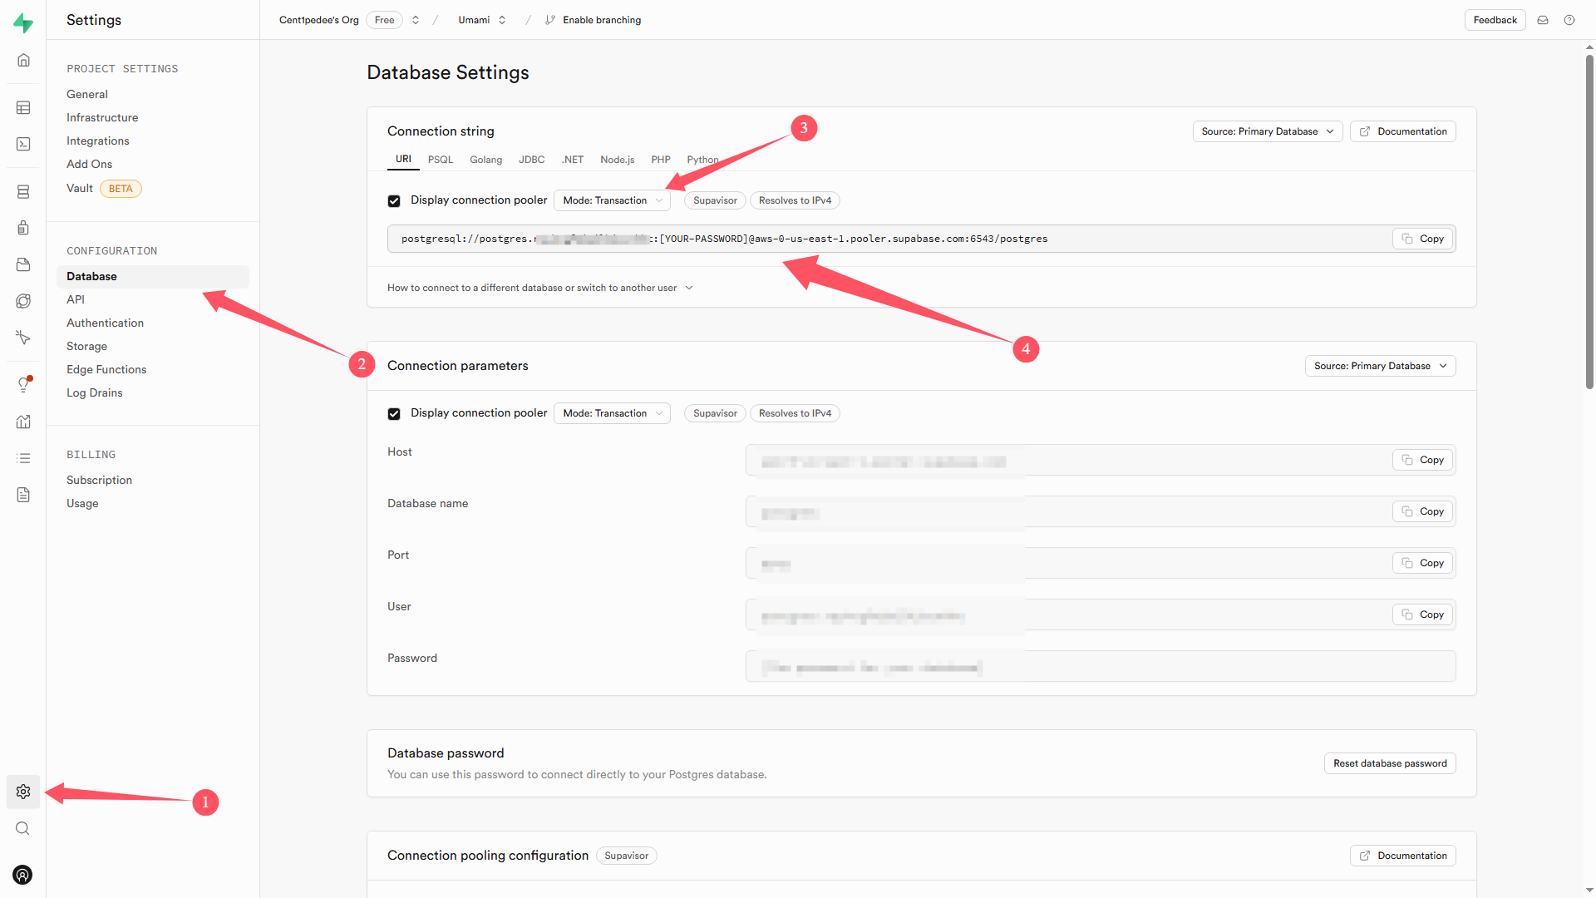Open Authentication lock icon in sidebar
This screenshot has height=898, width=1596.
click(x=23, y=228)
